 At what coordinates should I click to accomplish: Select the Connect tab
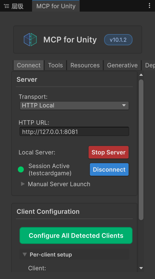click(x=29, y=65)
